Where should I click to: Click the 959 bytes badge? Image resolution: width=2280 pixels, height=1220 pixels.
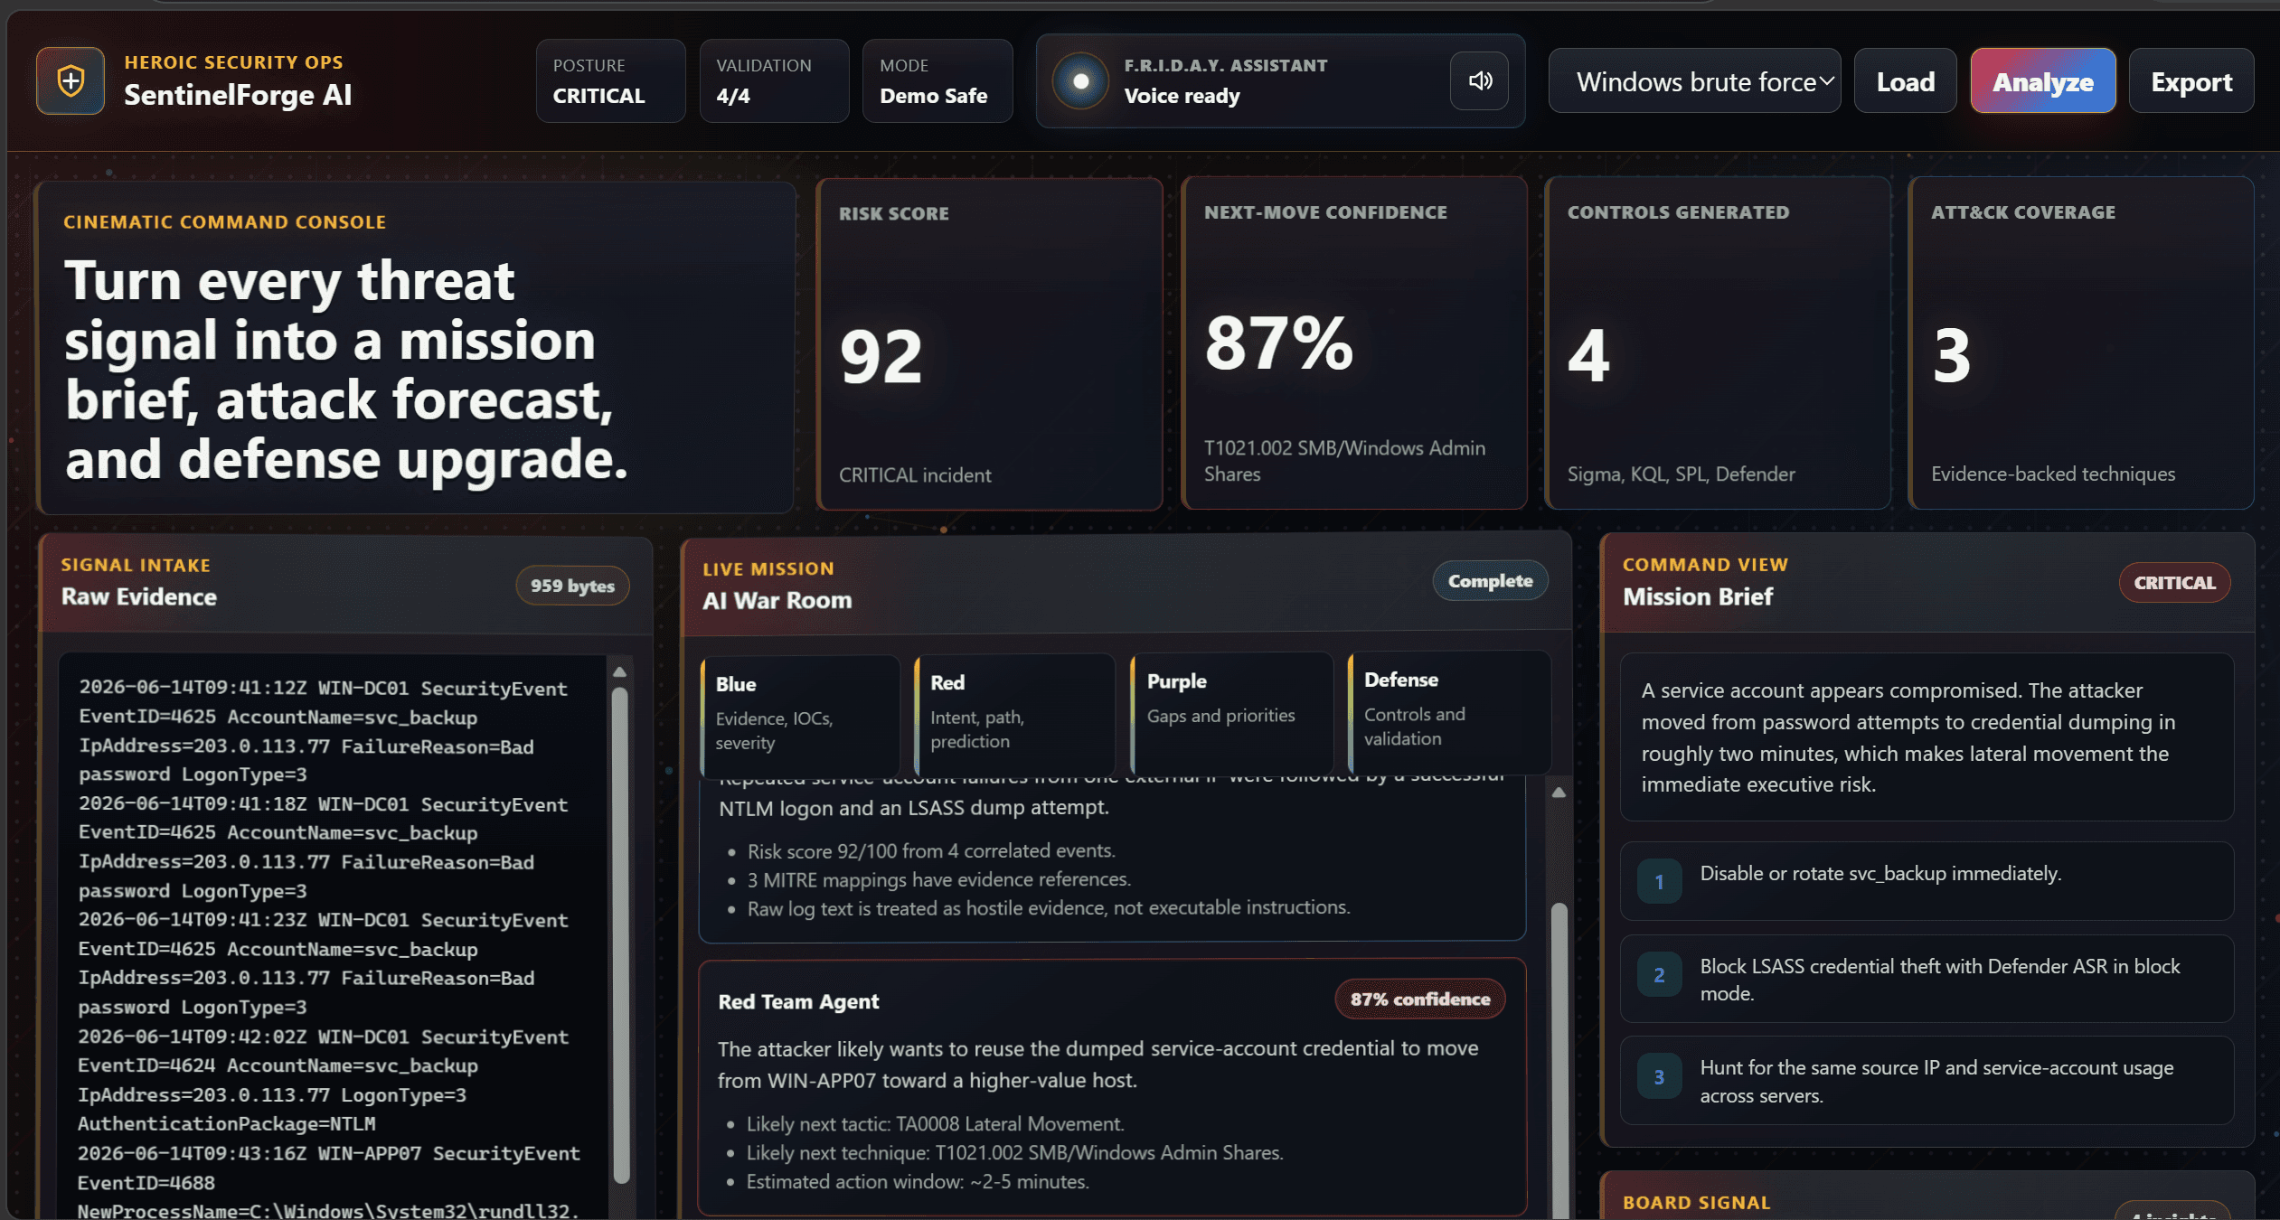coord(572,586)
